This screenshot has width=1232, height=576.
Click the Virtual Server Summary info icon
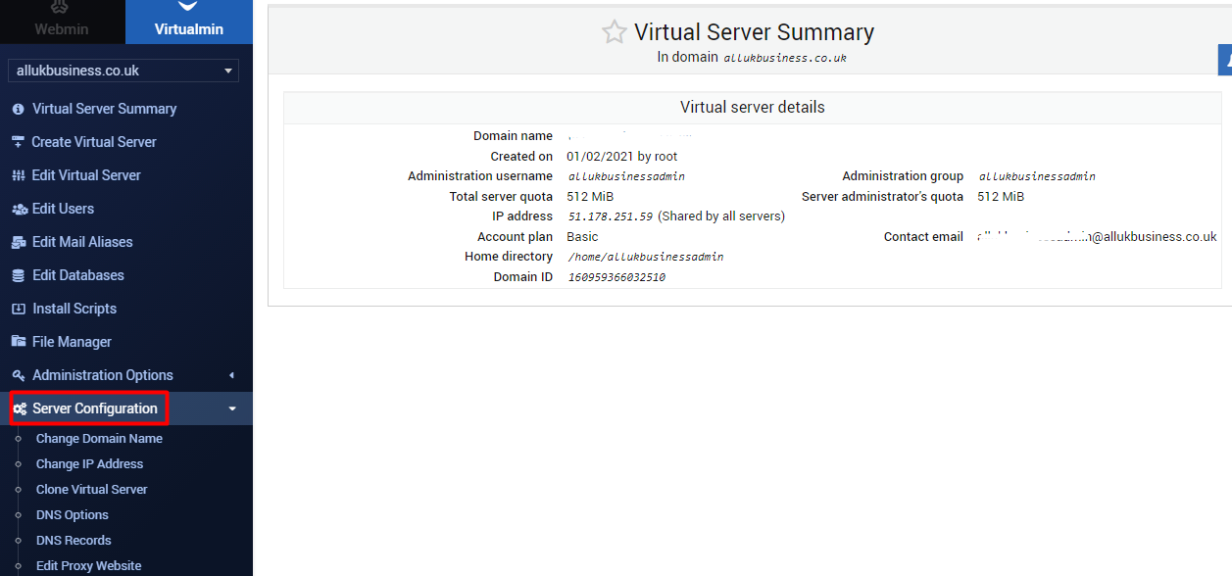(18, 109)
